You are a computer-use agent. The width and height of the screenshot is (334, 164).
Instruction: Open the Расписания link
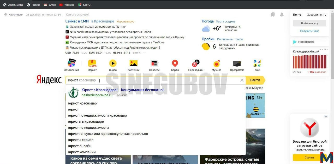pyautogui.click(x=225, y=39)
